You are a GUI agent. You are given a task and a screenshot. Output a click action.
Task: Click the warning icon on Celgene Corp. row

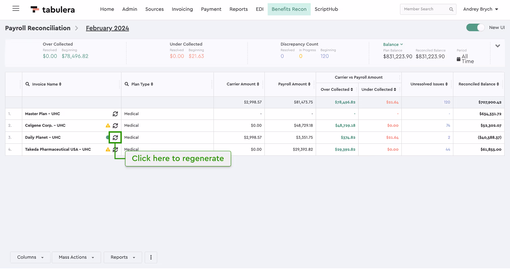coord(108,126)
